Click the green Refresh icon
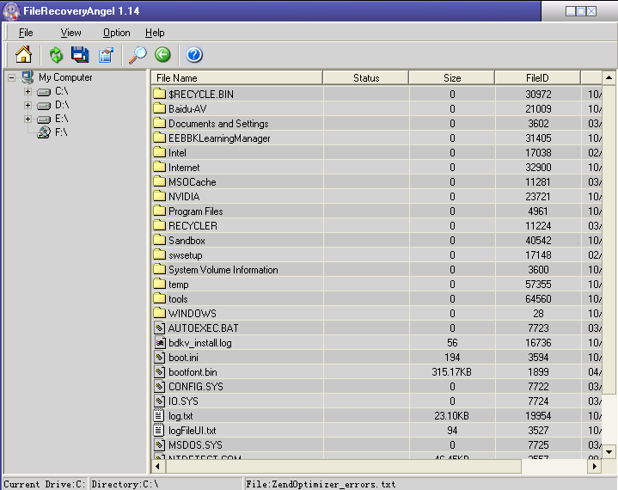Viewport: 618px width, 490px height. point(56,55)
